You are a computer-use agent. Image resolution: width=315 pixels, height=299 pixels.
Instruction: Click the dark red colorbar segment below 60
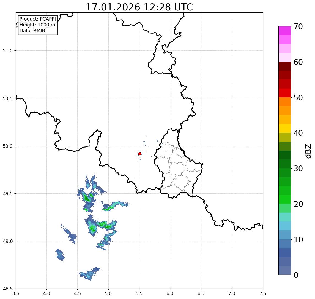285,66
